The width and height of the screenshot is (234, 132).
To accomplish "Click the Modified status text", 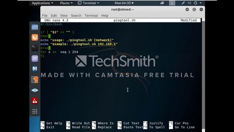I will tap(189, 20).
